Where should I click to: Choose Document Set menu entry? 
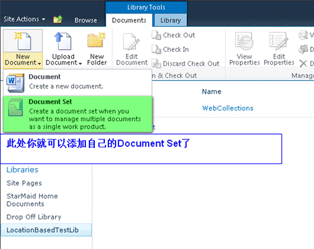(x=77, y=114)
